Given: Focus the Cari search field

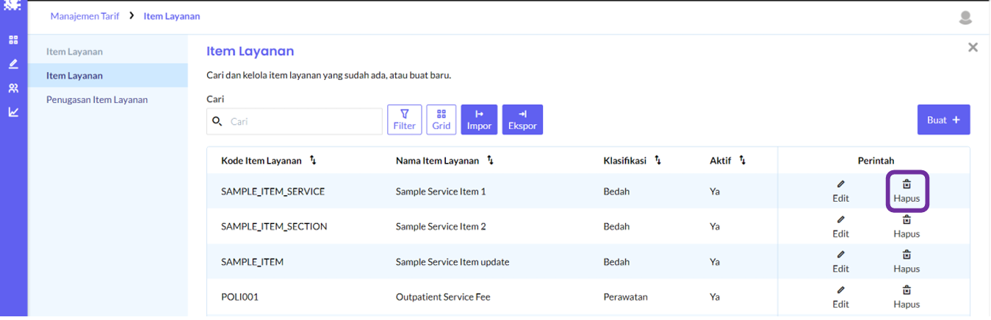Looking at the screenshot, I should (301, 121).
